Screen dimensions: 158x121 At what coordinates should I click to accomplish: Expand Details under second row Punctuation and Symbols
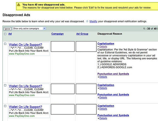[x=103, y=98]
